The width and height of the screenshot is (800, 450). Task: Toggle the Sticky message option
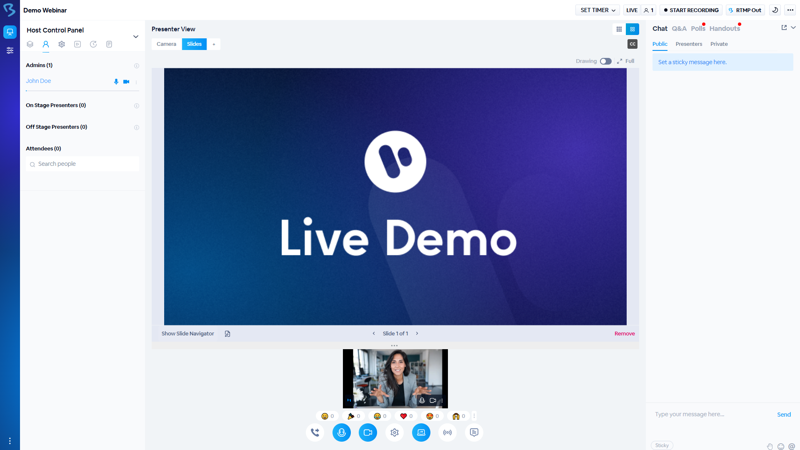tap(662, 445)
